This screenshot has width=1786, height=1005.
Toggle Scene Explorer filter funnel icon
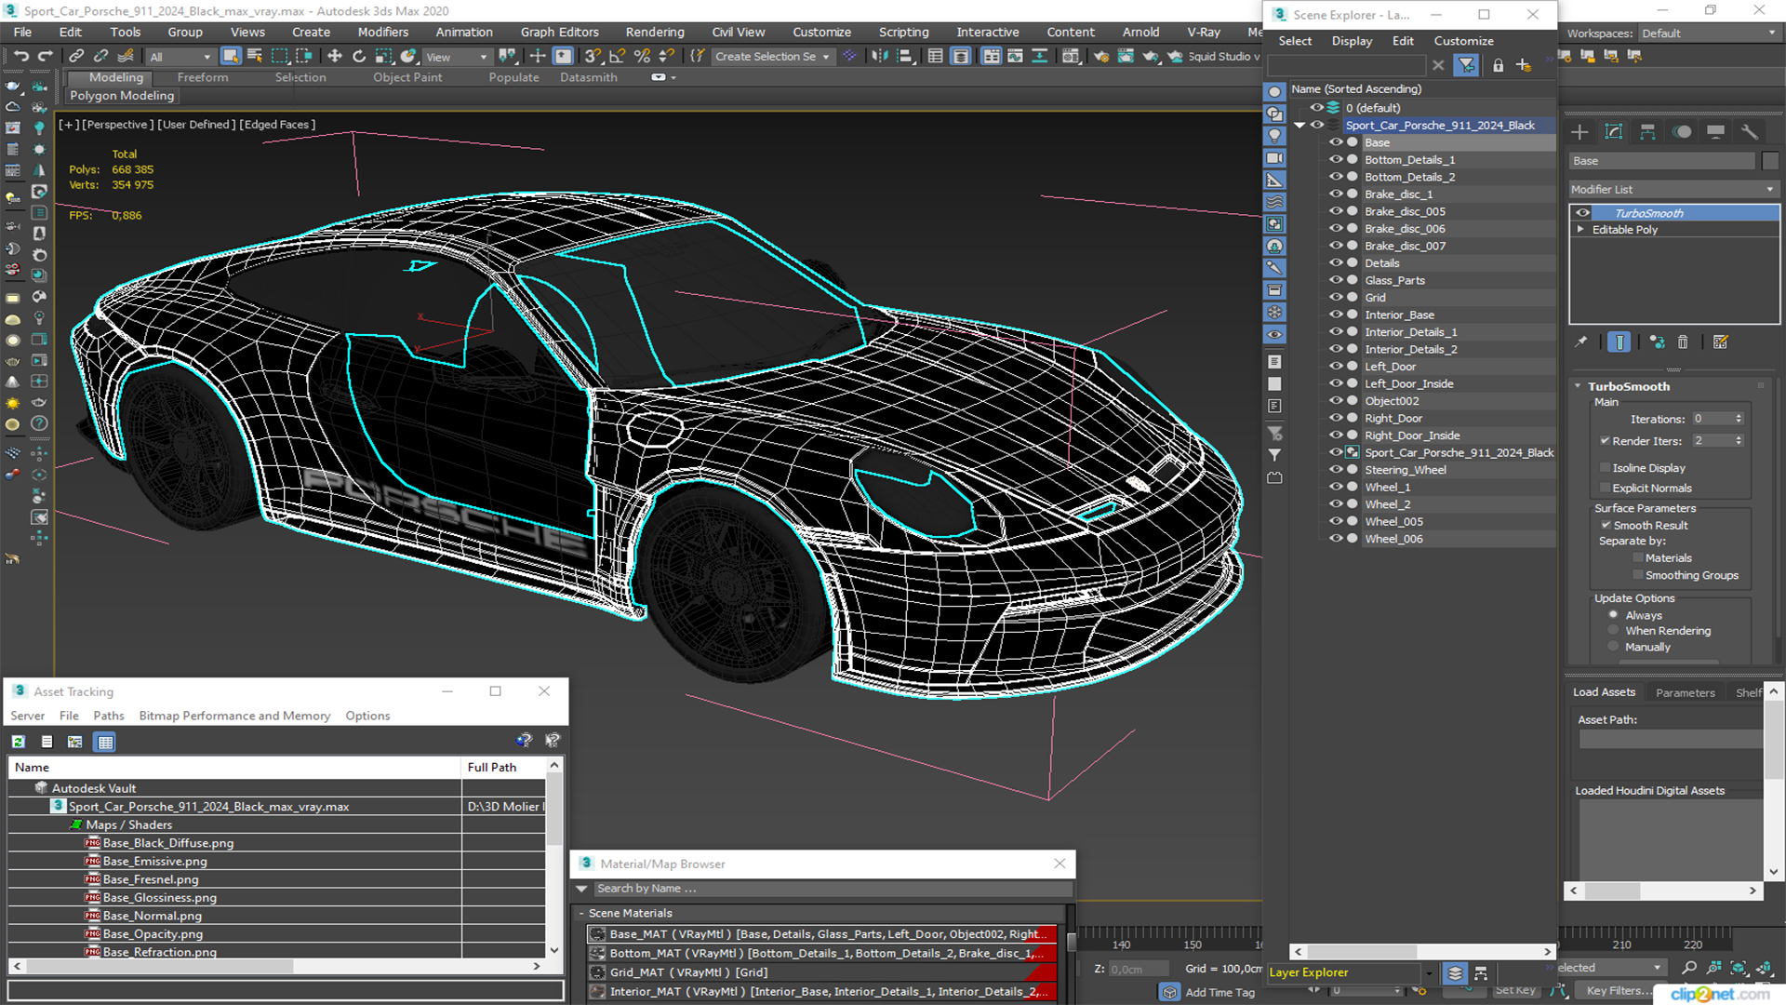tap(1466, 65)
